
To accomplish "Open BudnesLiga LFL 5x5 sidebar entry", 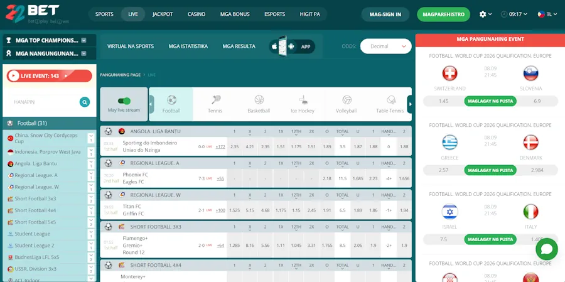I will coord(37,257).
